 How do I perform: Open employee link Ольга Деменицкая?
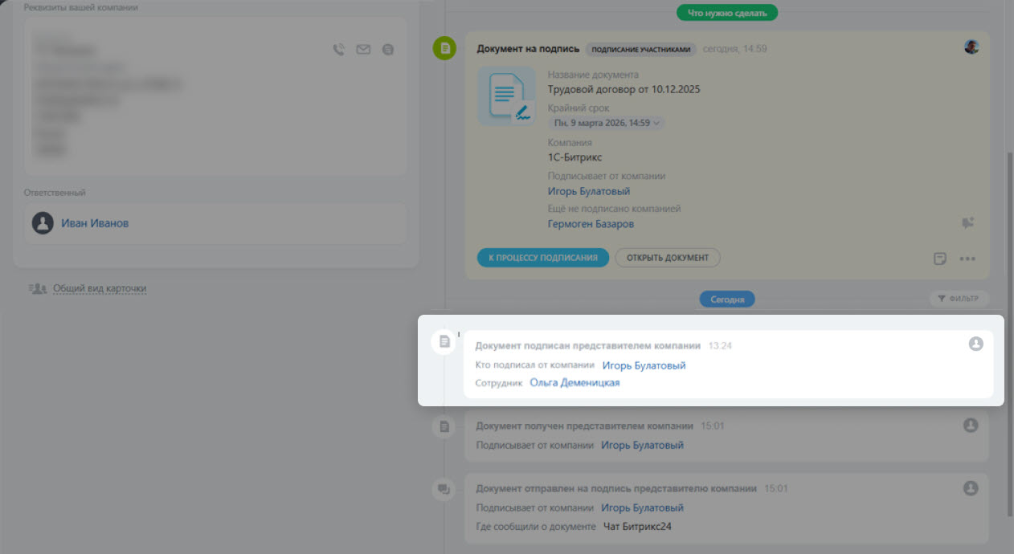click(574, 383)
